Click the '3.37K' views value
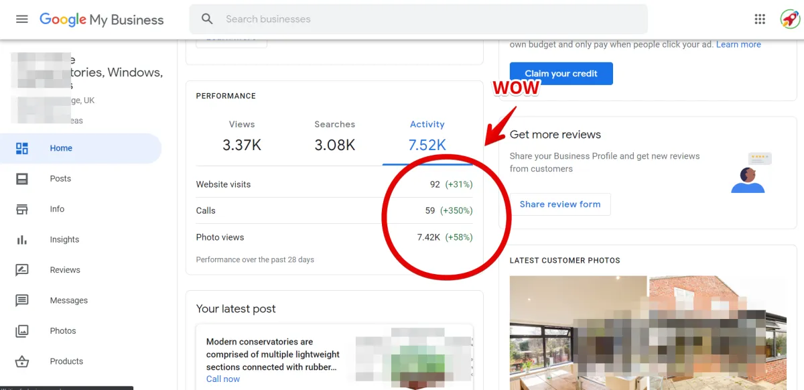Screen dimensions: 804x390 242,145
